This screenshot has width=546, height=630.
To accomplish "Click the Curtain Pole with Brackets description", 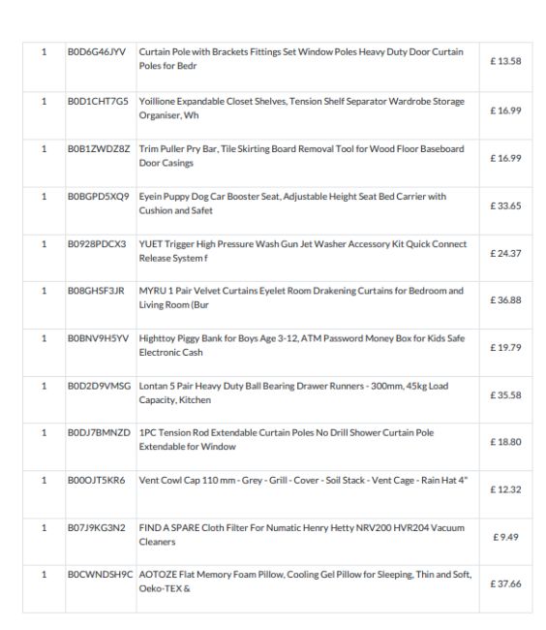I will point(301,59).
